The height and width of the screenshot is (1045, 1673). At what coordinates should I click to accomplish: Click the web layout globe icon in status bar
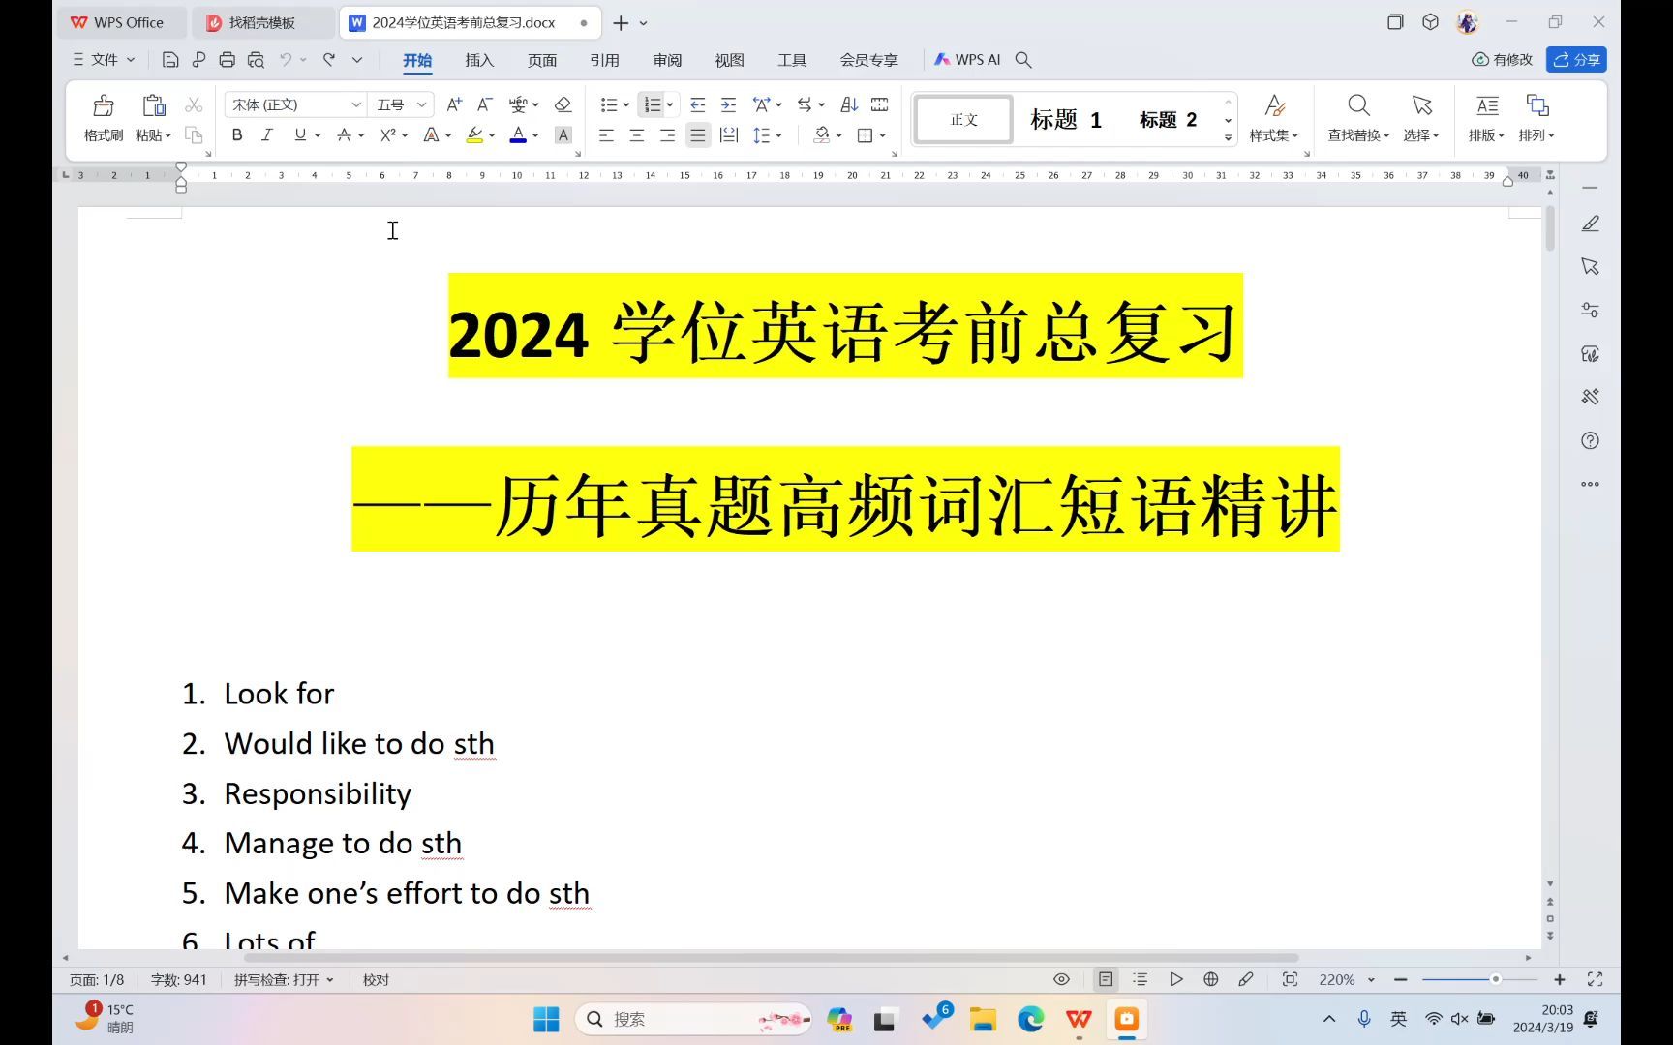[1210, 979]
